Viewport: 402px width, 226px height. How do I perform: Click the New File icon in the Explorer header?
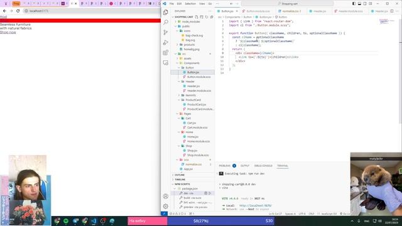[197, 17]
